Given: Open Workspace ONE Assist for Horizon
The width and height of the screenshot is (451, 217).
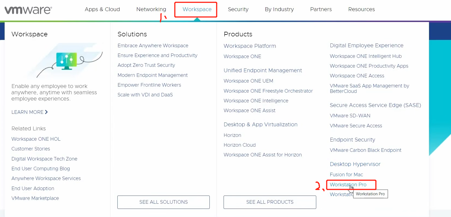Looking at the screenshot, I should click(263, 155).
